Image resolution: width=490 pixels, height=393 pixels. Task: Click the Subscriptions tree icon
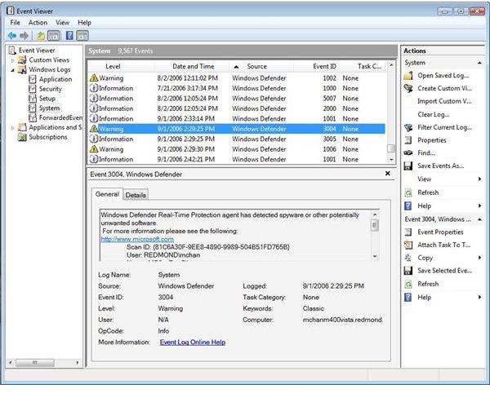click(x=22, y=137)
